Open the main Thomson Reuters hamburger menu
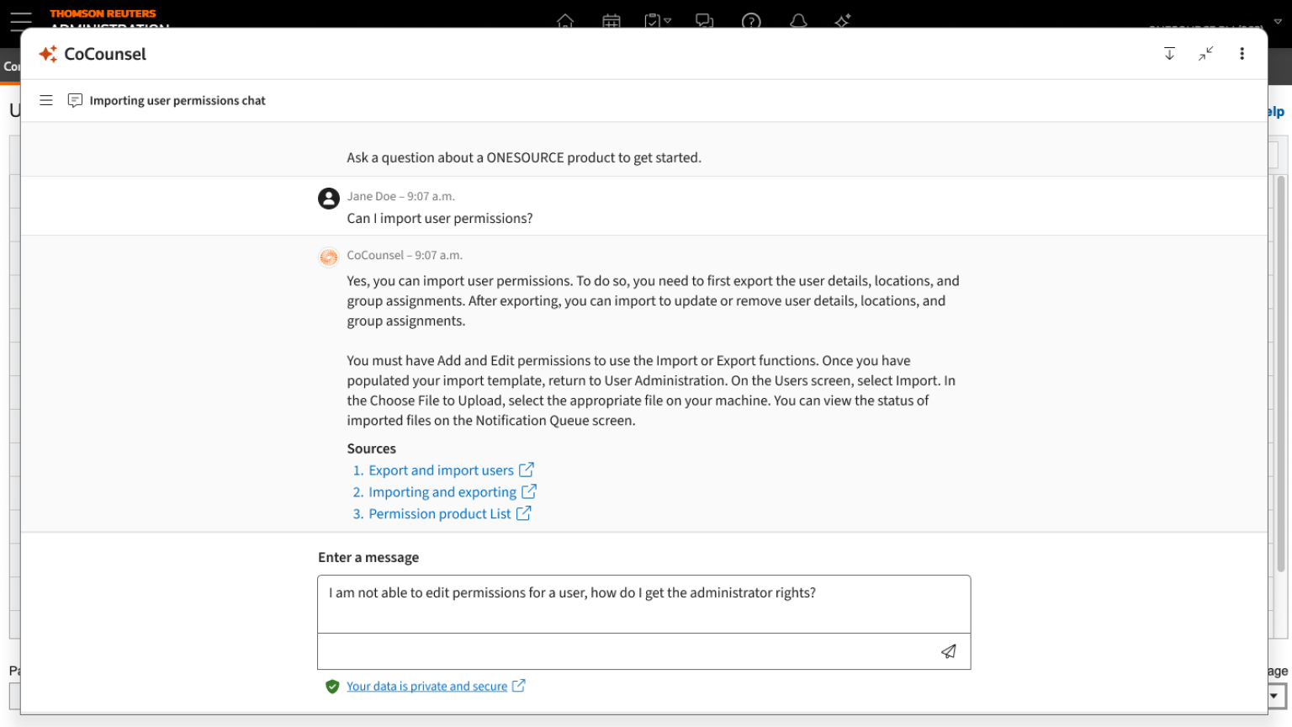 tap(21, 20)
